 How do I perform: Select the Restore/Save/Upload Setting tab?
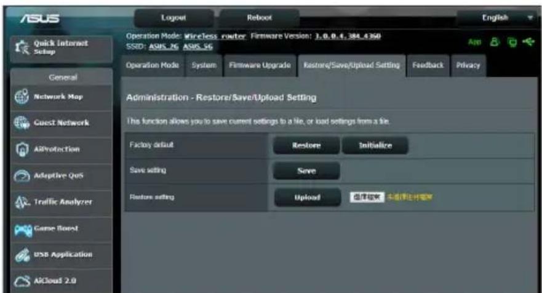(x=351, y=65)
